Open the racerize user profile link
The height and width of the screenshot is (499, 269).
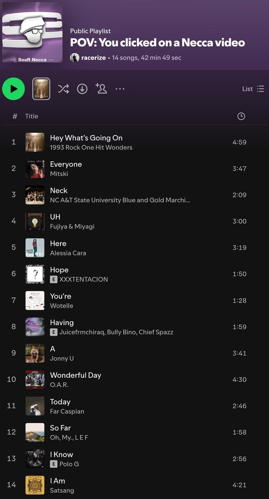tap(94, 58)
